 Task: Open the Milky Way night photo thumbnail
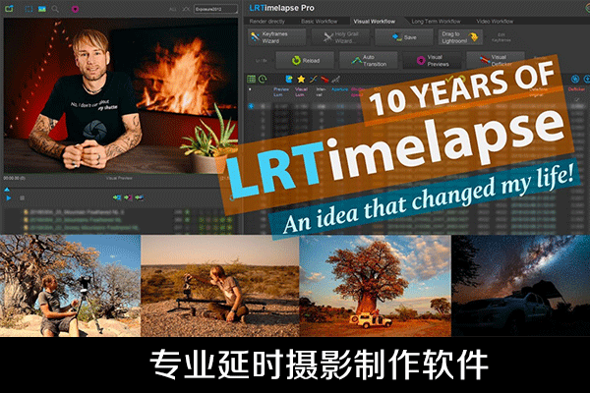(x=520, y=286)
